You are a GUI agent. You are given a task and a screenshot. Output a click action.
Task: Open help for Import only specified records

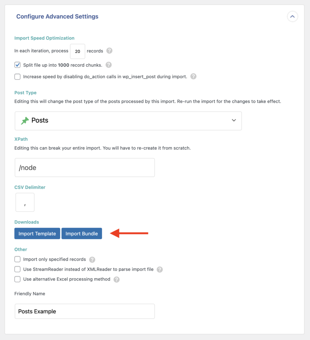(92, 259)
